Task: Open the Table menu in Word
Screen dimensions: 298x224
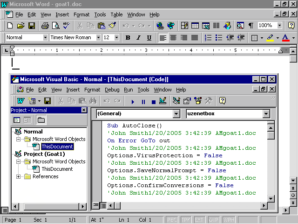Action: point(116,14)
